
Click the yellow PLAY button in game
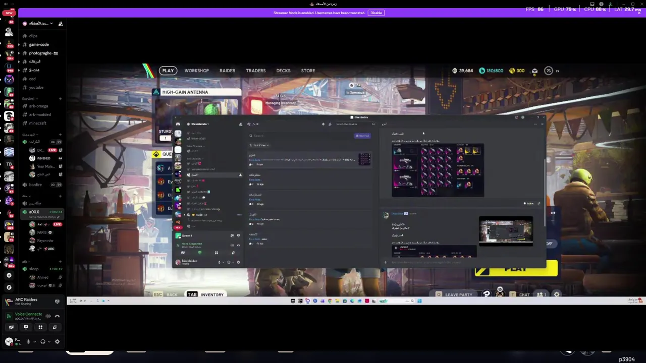[x=516, y=269]
